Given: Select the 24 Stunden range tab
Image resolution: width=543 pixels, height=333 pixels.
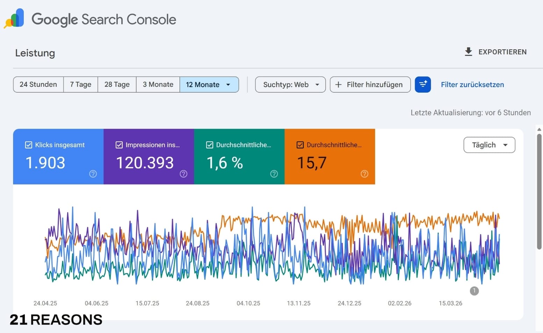Looking at the screenshot, I should pos(38,85).
